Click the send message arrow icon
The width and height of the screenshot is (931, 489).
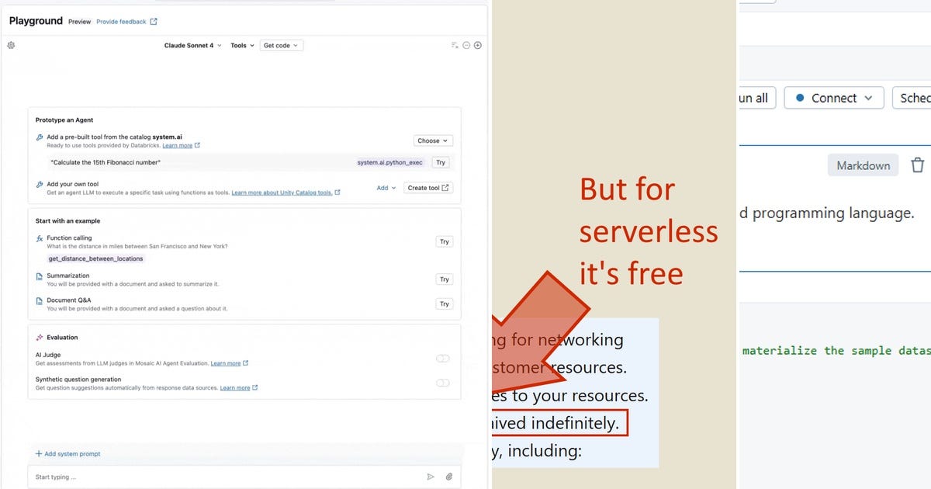(x=431, y=476)
